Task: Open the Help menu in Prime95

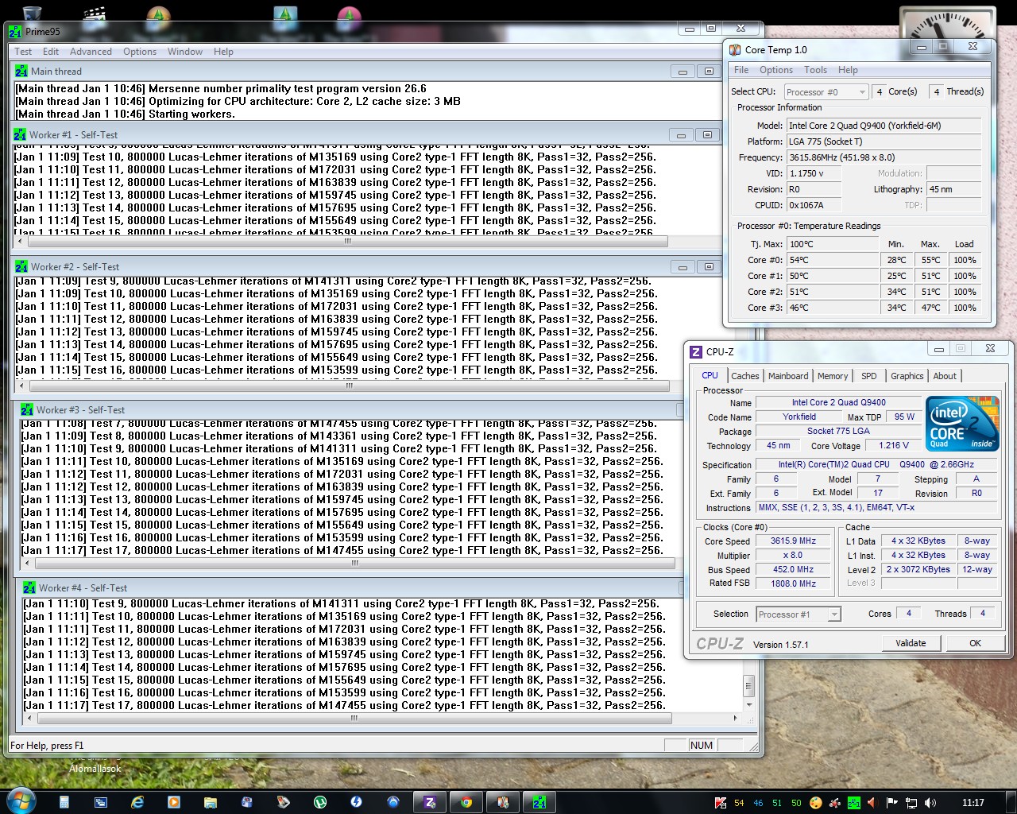Action: click(x=223, y=52)
